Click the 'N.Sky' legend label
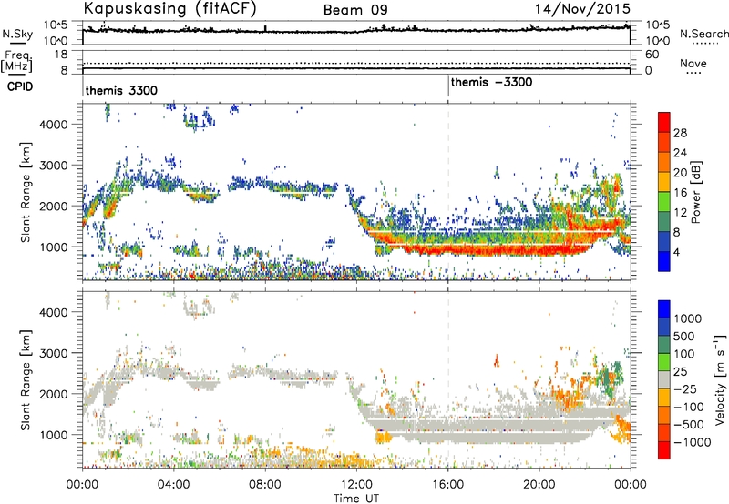Image resolution: width=729 pixels, height=504 pixels. (17, 34)
